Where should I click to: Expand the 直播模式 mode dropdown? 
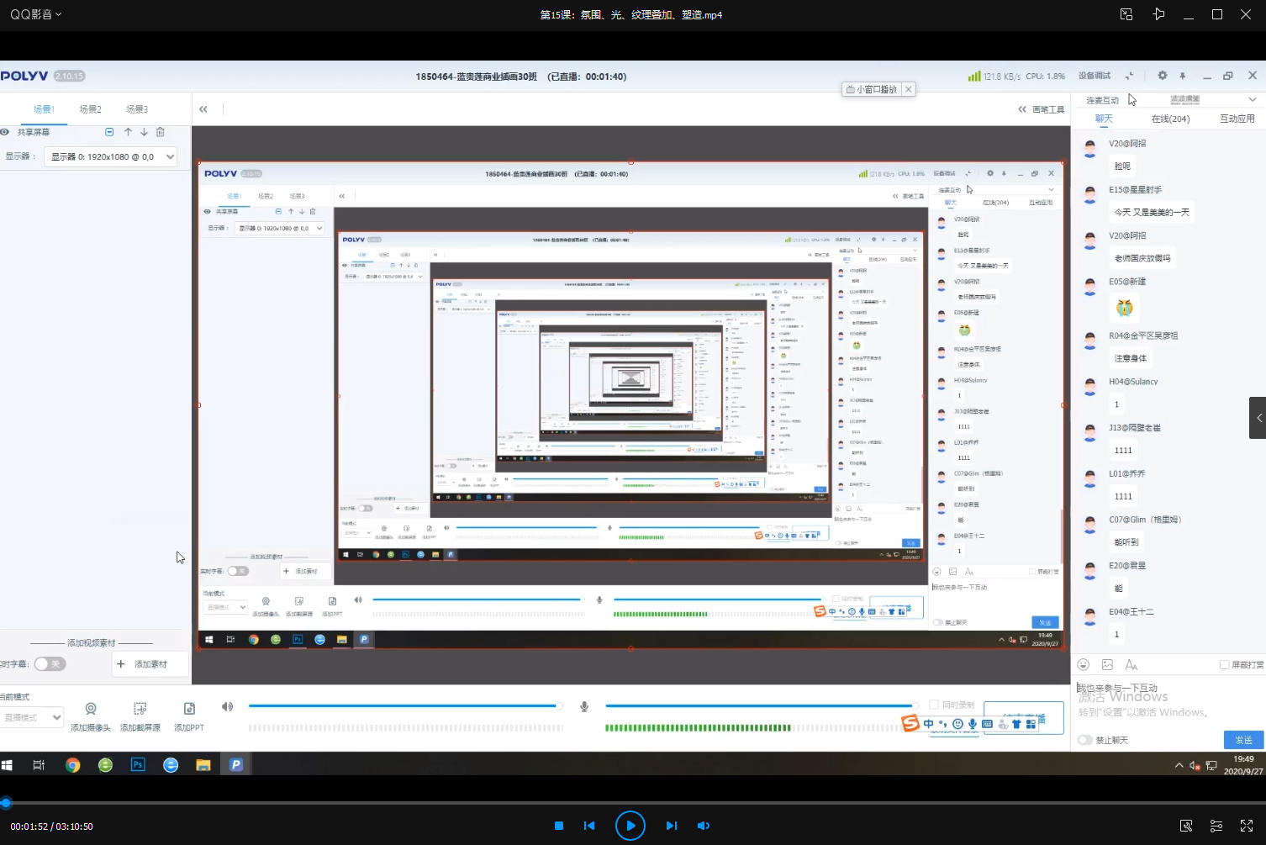[32, 717]
